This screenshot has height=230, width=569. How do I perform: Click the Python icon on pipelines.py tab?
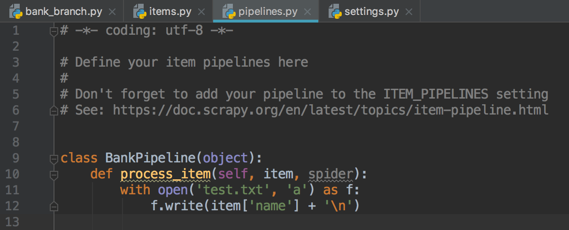229,11
